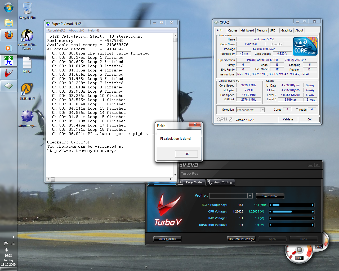Click the DRAM Bus Voltage slider track
The height and width of the screenshot is (271, 339).
click(x=291, y=225)
